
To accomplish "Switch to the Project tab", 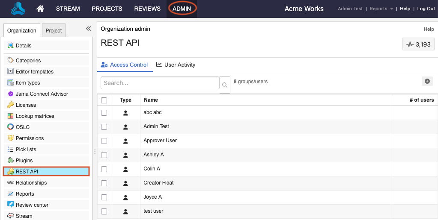I will pos(54,31).
